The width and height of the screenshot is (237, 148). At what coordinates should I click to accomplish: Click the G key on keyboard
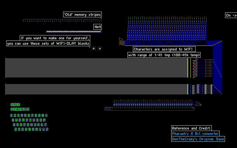click(x=28, y=125)
